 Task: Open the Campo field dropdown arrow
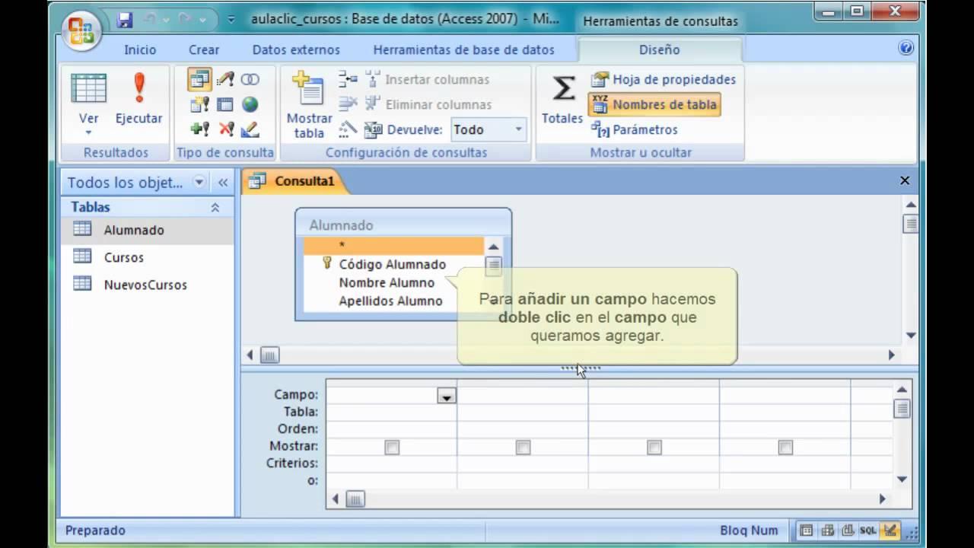click(x=446, y=396)
